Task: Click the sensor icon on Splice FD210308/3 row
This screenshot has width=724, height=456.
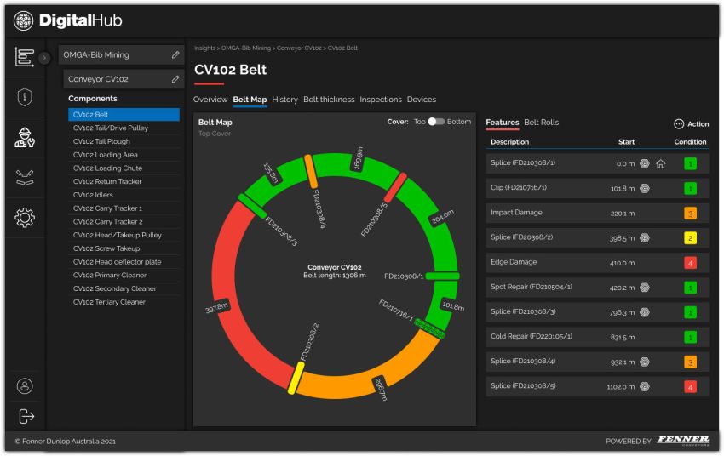Action: pos(645,312)
